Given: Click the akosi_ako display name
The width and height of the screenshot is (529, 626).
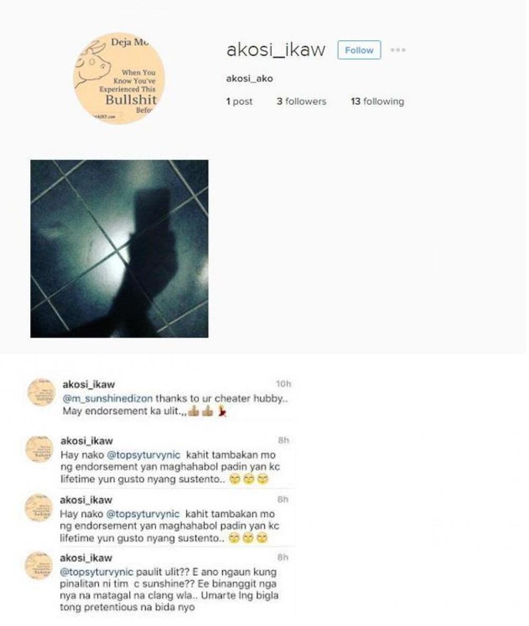Looking at the screenshot, I should [x=250, y=79].
